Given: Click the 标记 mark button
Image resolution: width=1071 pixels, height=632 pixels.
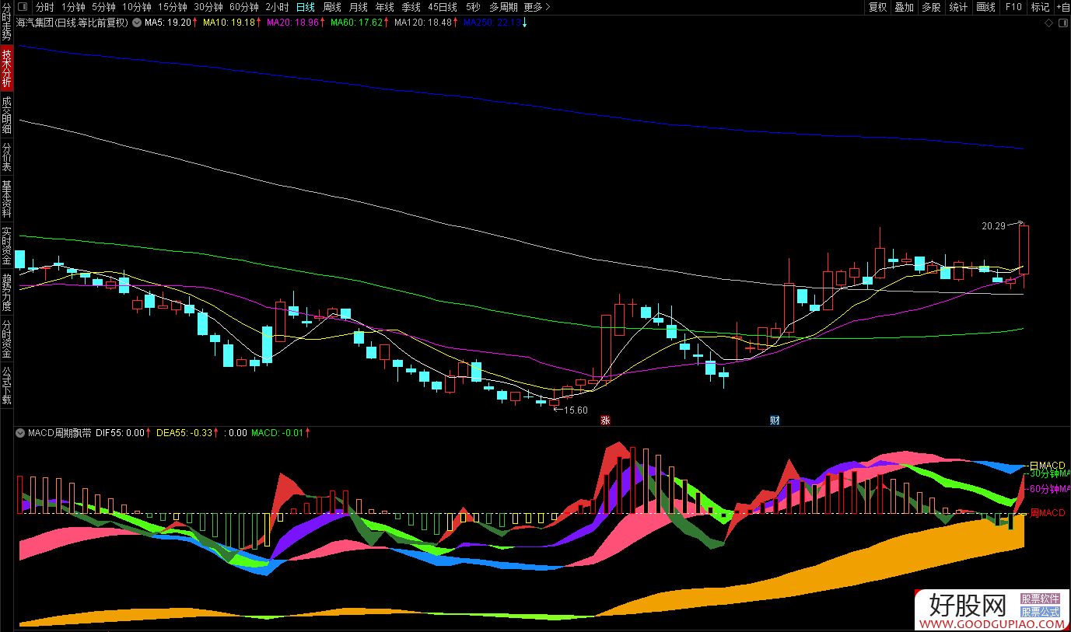Looking at the screenshot, I should tap(1040, 7).
